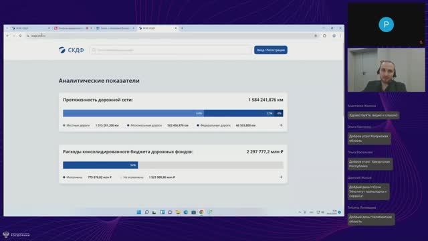This screenshot has width=428, height=241.
Task: Close the first СКДФ tab
Action: pos(49,28)
